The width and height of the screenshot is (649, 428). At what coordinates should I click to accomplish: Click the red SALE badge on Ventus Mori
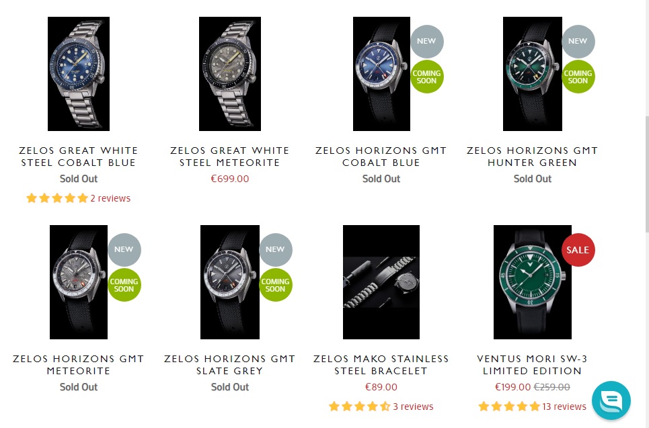pyautogui.click(x=578, y=250)
